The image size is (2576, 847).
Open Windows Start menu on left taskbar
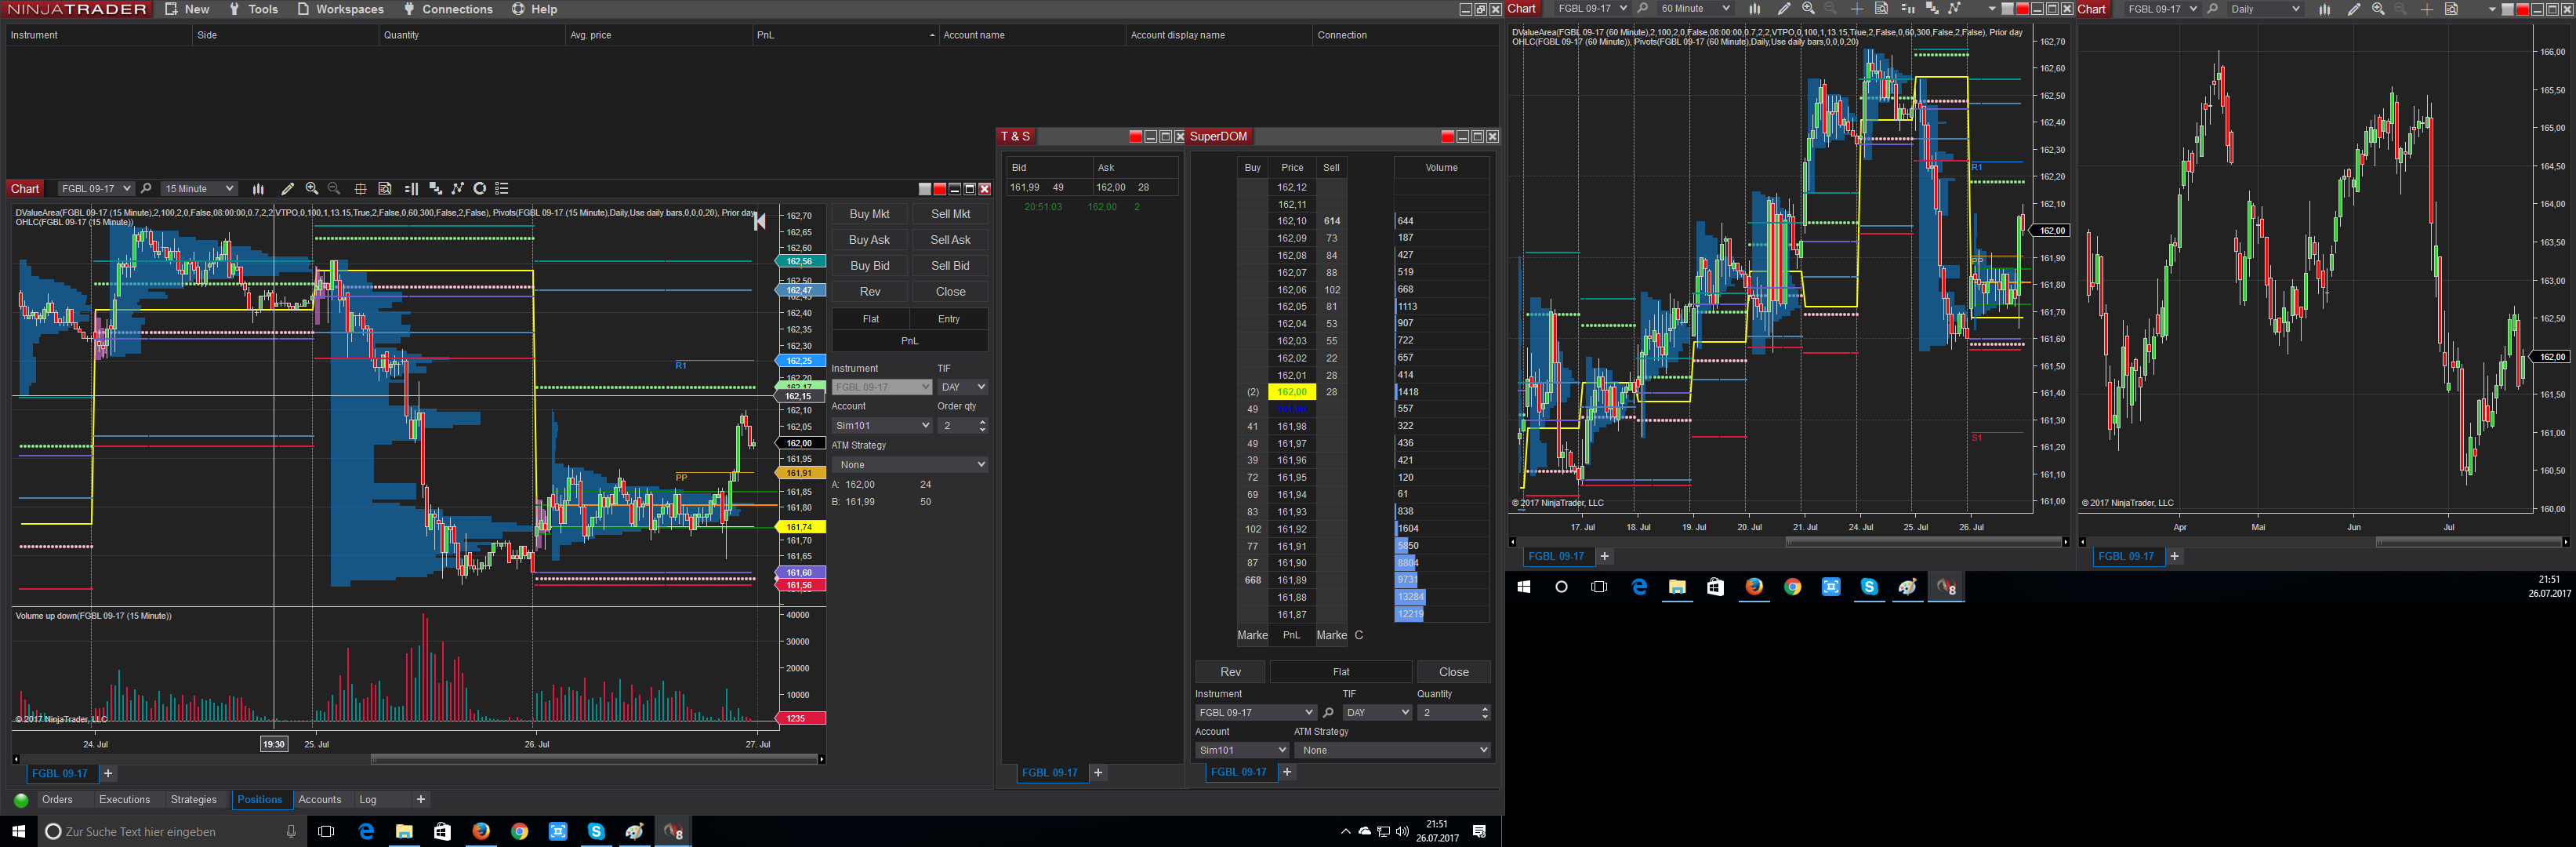tap(18, 831)
